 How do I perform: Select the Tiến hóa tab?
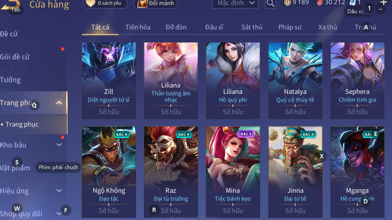click(x=138, y=27)
